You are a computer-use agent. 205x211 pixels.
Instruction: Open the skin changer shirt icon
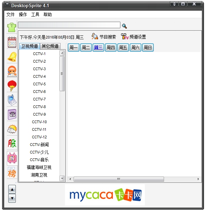12,27
